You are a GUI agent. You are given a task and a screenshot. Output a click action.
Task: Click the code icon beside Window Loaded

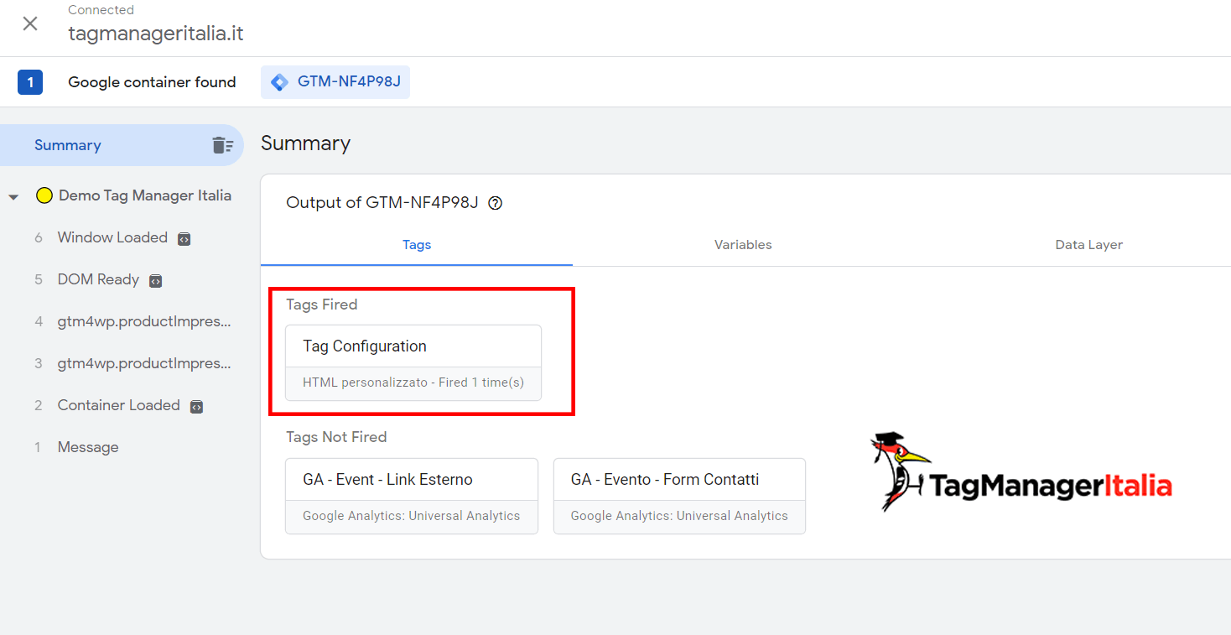click(x=184, y=239)
